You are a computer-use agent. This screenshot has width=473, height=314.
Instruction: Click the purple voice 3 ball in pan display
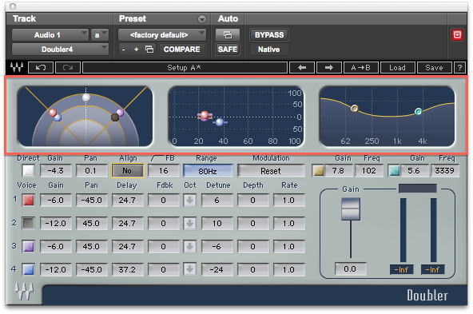120,113
